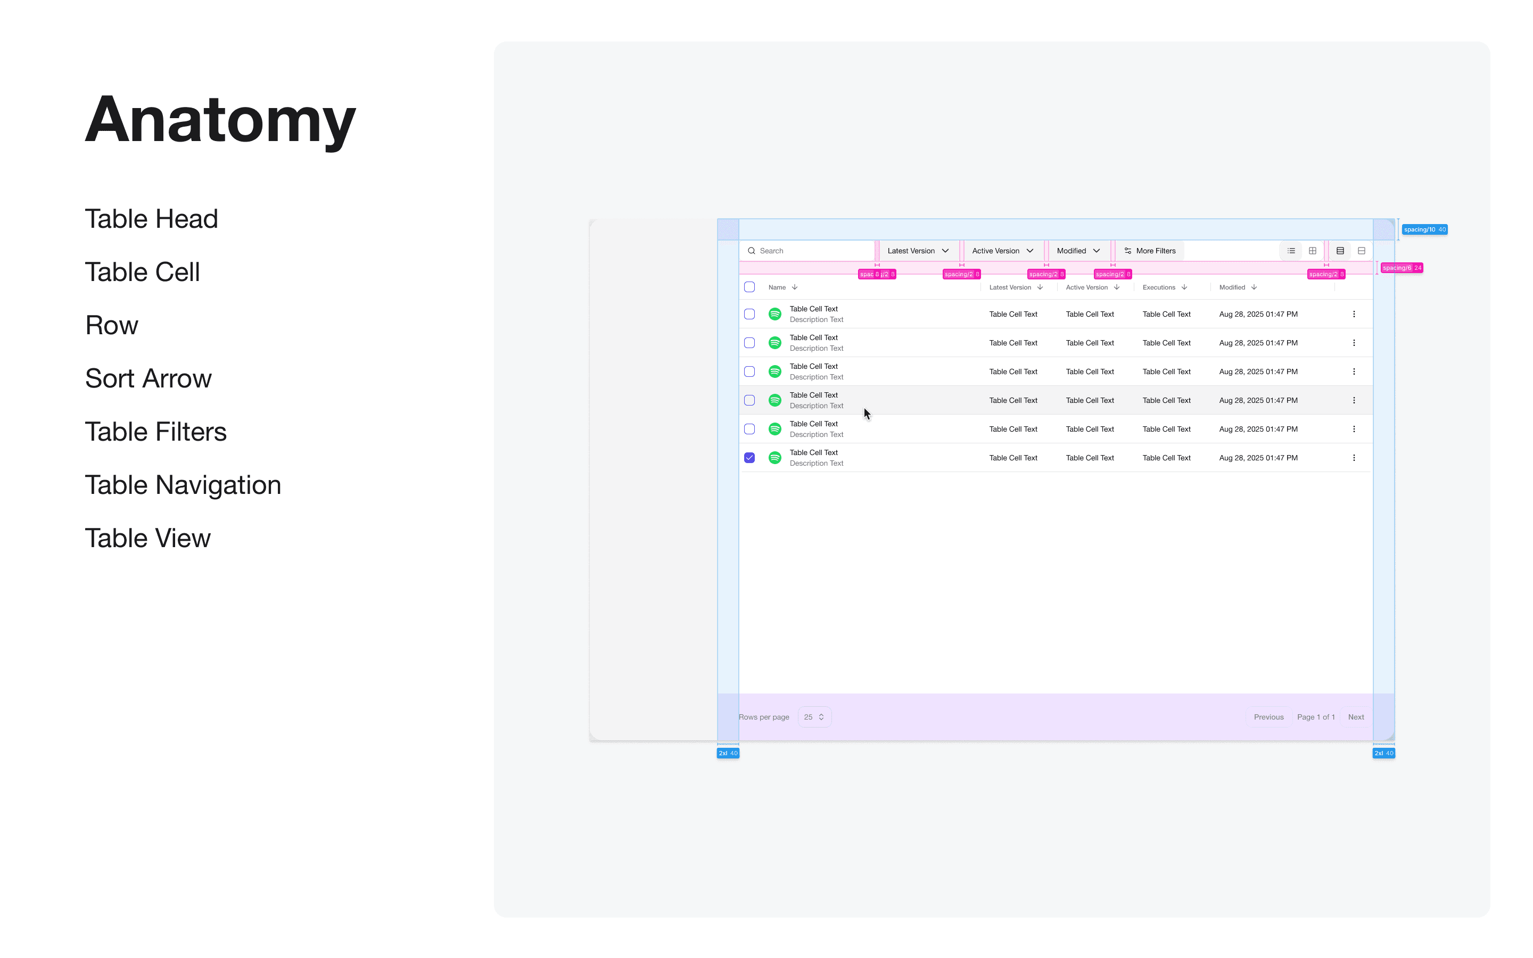Check the first table row checkbox

click(x=749, y=314)
